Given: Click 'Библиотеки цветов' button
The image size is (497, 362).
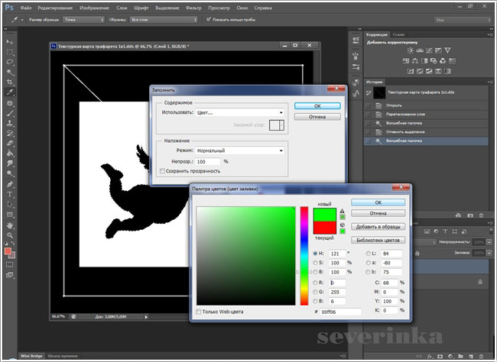Looking at the screenshot, I should (x=378, y=240).
